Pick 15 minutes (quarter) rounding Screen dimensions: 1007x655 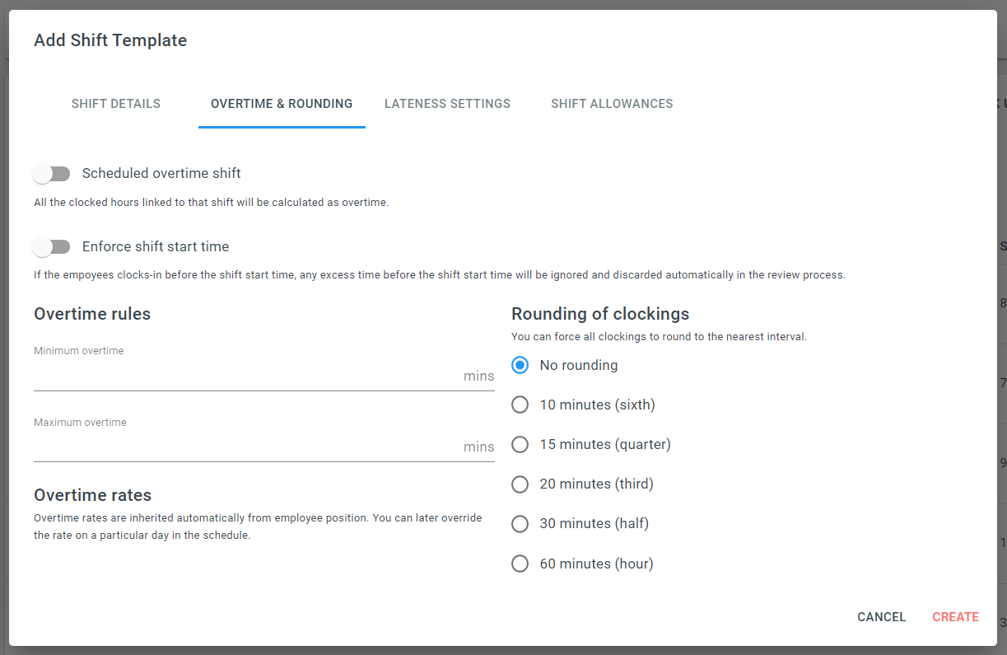[x=520, y=444]
